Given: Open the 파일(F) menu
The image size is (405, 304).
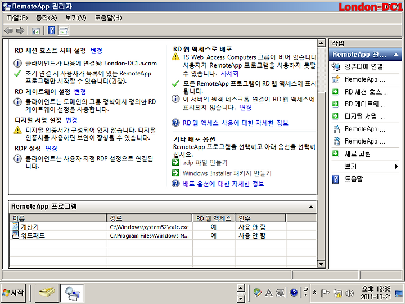Looking at the screenshot, I should pos(17,18).
